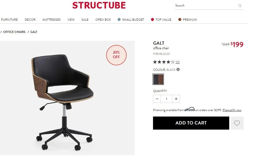This screenshot has height=165, width=260.
Task: Decrease quantity with minus button
Action: (157, 99)
